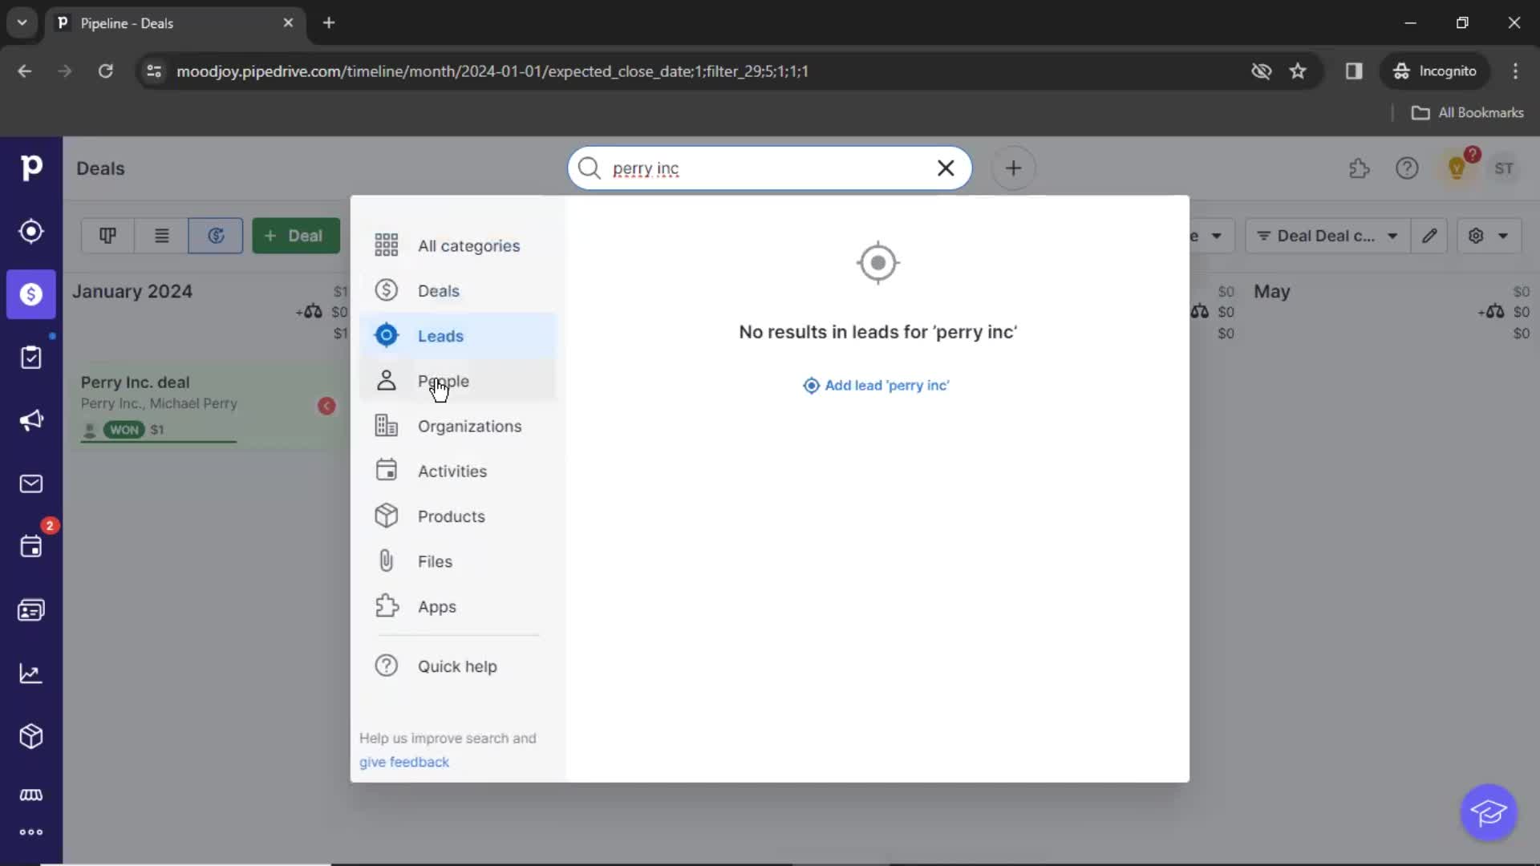
Task: Click browser back arrow
Action: 25,71
